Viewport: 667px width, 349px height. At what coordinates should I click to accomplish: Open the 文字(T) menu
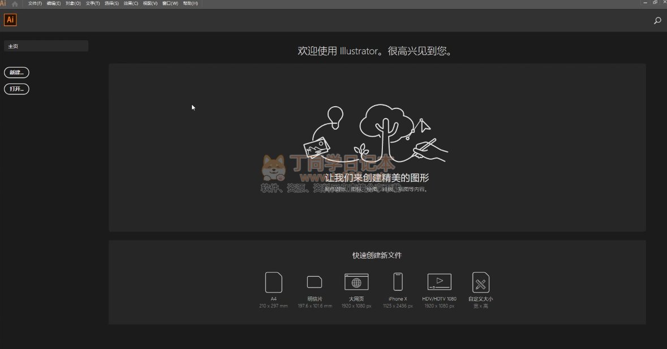pos(93,3)
